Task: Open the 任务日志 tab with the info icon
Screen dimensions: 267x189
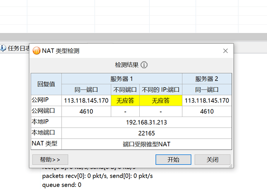Action: pyautogui.click(x=15, y=48)
